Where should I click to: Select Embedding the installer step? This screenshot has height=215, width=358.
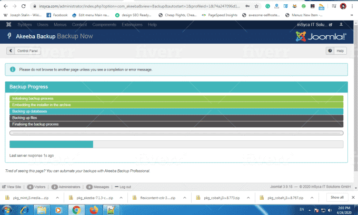pos(176,105)
